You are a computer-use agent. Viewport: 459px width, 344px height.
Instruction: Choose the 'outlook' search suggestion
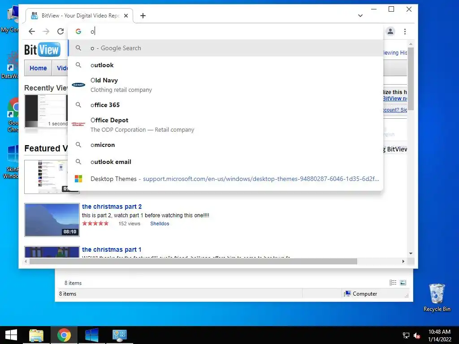[225, 65]
